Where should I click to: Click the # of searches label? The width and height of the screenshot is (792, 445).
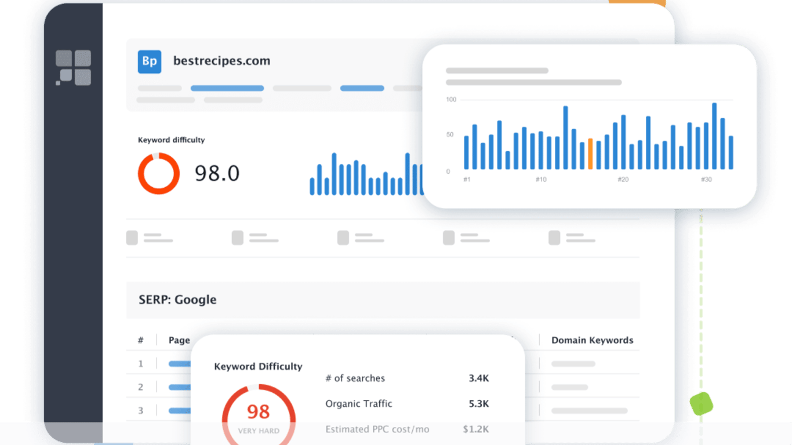(x=355, y=378)
